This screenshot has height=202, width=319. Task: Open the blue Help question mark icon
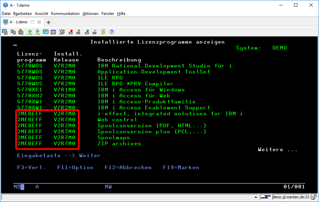(112, 32)
